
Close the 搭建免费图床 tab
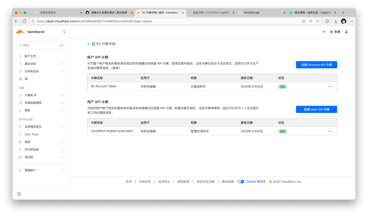click(x=81, y=13)
